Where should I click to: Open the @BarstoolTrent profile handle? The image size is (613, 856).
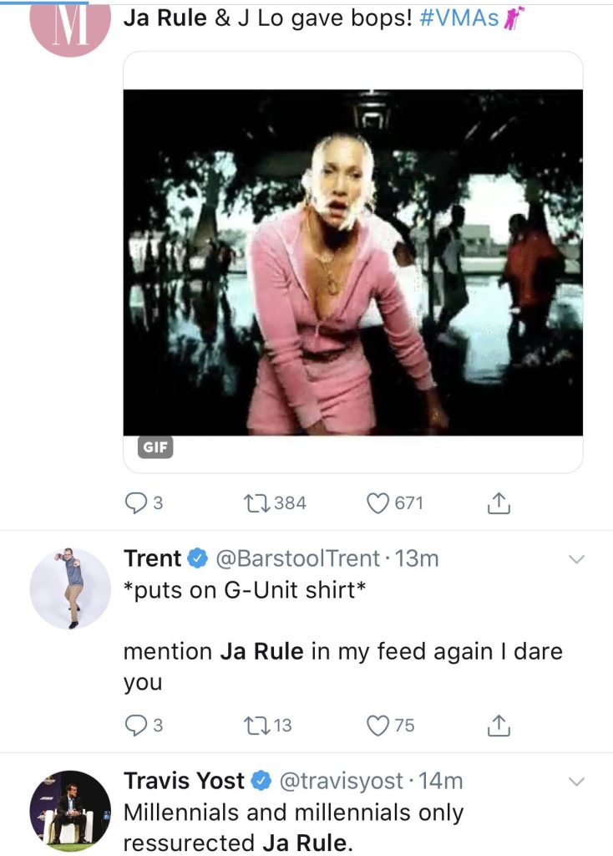click(298, 558)
